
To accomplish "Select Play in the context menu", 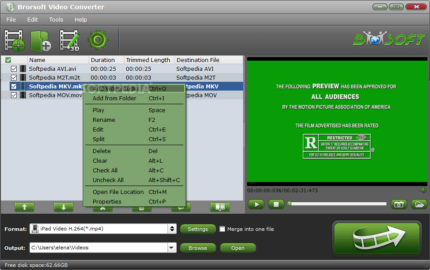I will coord(134,110).
